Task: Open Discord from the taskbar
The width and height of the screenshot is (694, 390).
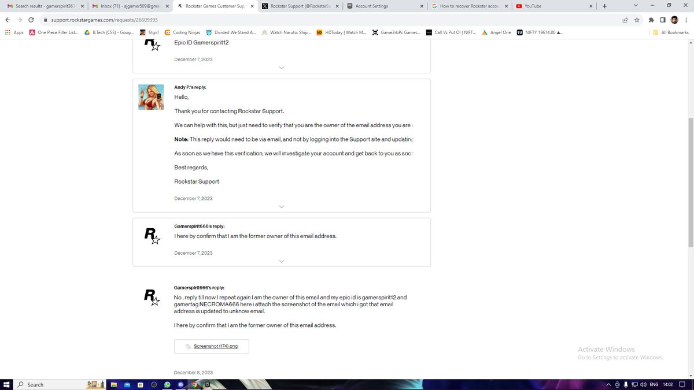Action: (x=180, y=384)
